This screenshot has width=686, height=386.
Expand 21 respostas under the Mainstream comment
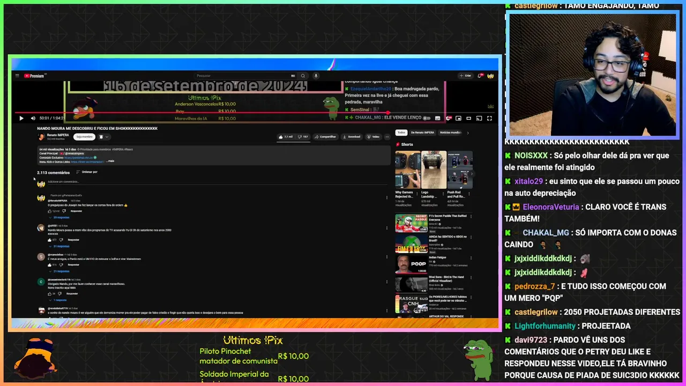[x=60, y=271]
